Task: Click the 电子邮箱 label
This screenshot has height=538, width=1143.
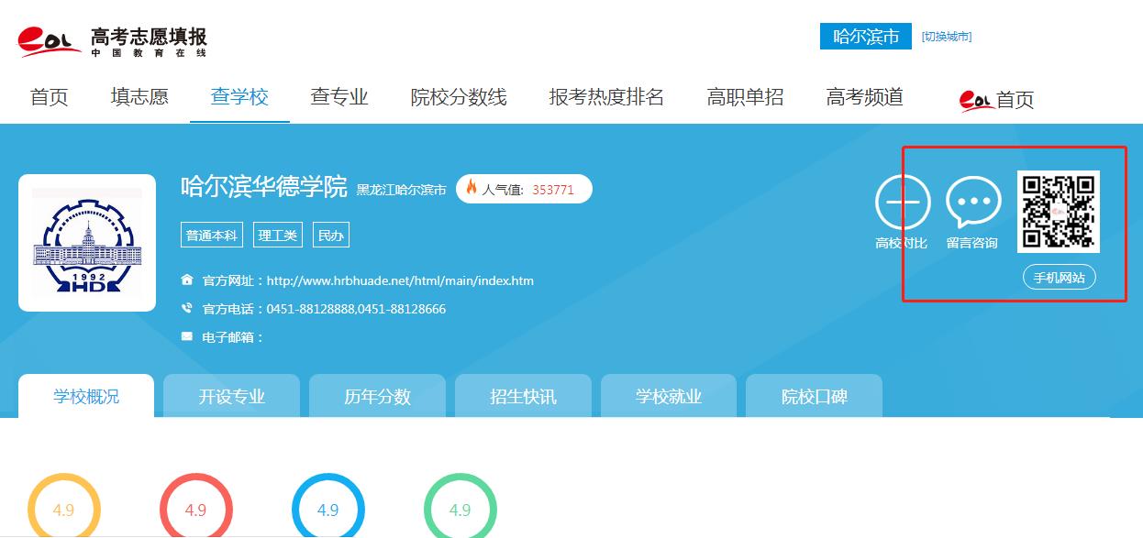Action: pyautogui.click(x=233, y=337)
